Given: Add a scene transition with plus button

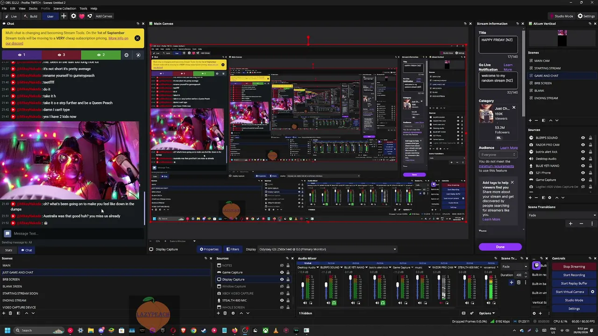Looking at the screenshot, I should (512, 282).
